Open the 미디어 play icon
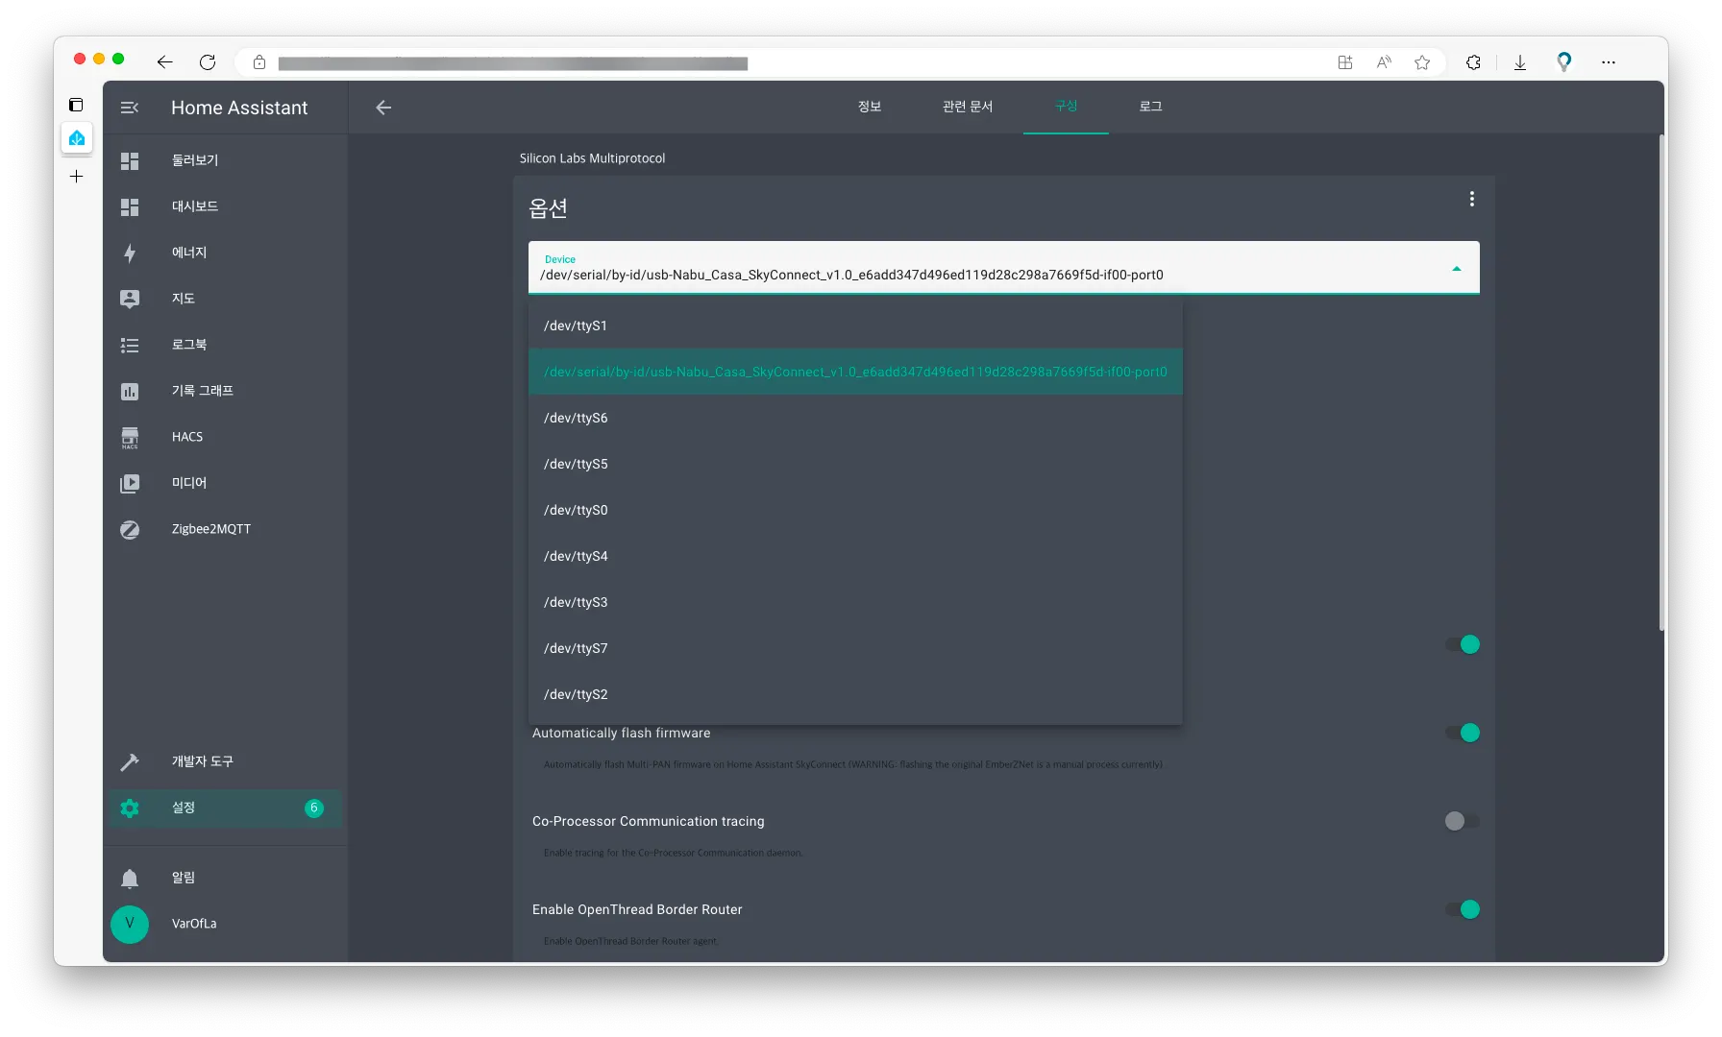 point(130,483)
